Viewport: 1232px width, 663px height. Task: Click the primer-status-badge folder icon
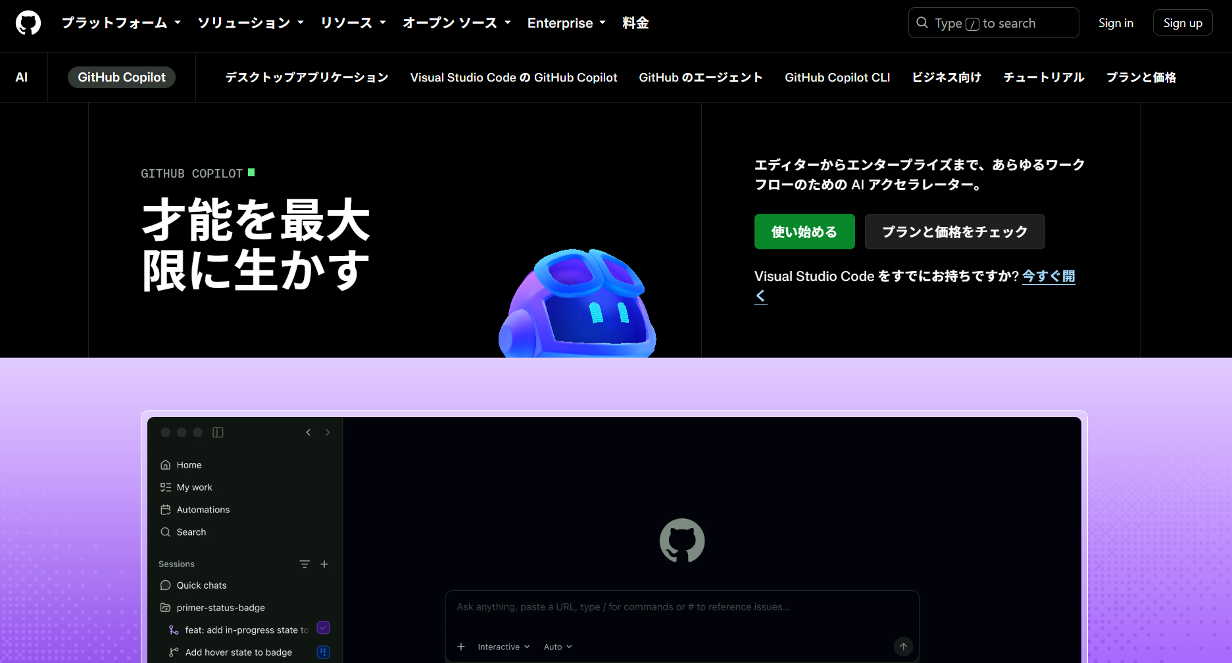(x=166, y=608)
